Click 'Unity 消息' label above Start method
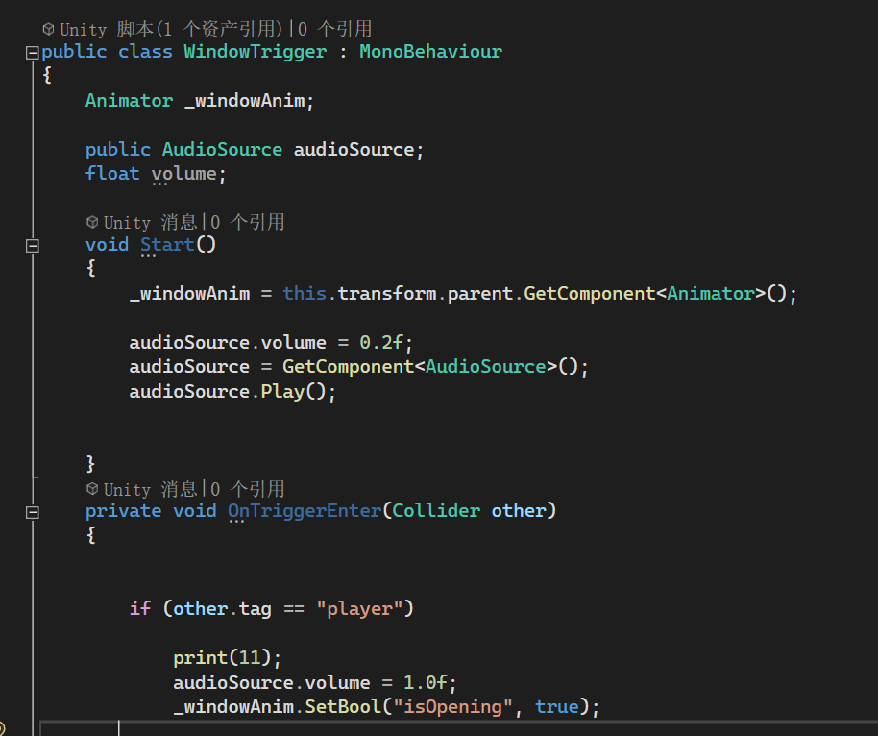878x736 pixels. click(150, 222)
